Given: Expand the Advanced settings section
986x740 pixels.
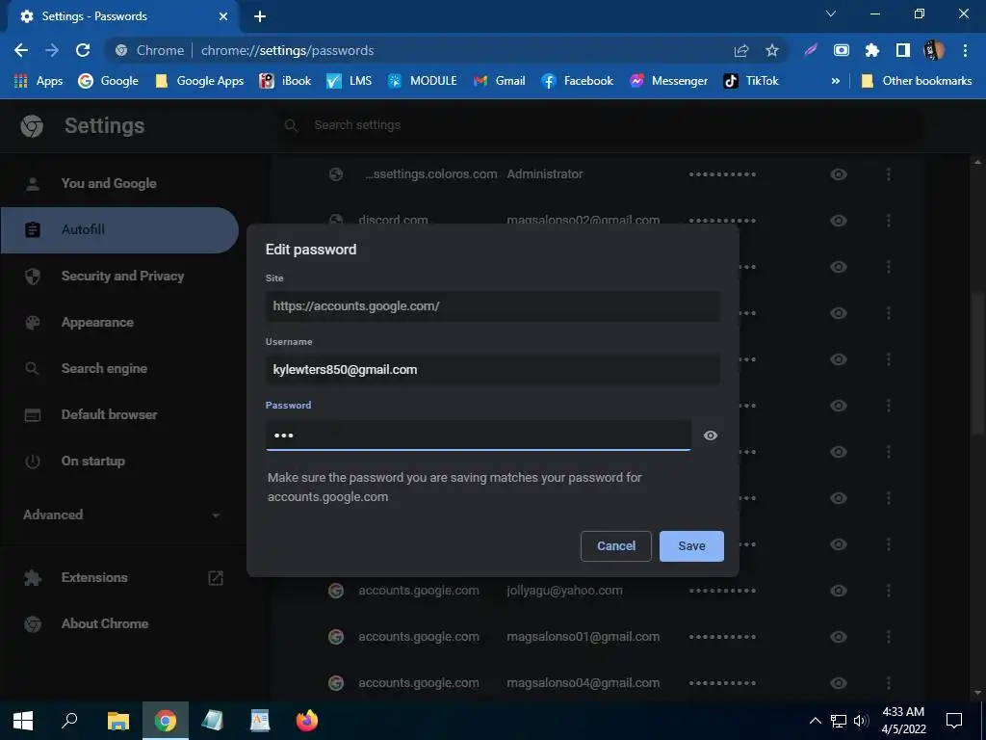Looking at the screenshot, I should coord(122,515).
